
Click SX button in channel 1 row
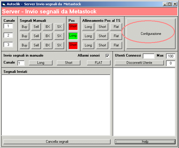(x=59, y=27)
